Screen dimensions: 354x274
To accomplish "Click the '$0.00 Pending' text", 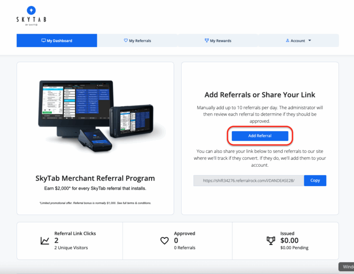I will [294, 248].
